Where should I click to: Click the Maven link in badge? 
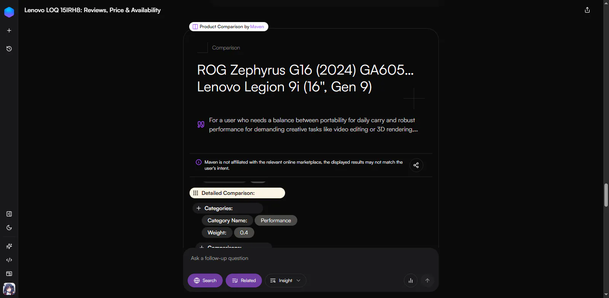(x=257, y=27)
